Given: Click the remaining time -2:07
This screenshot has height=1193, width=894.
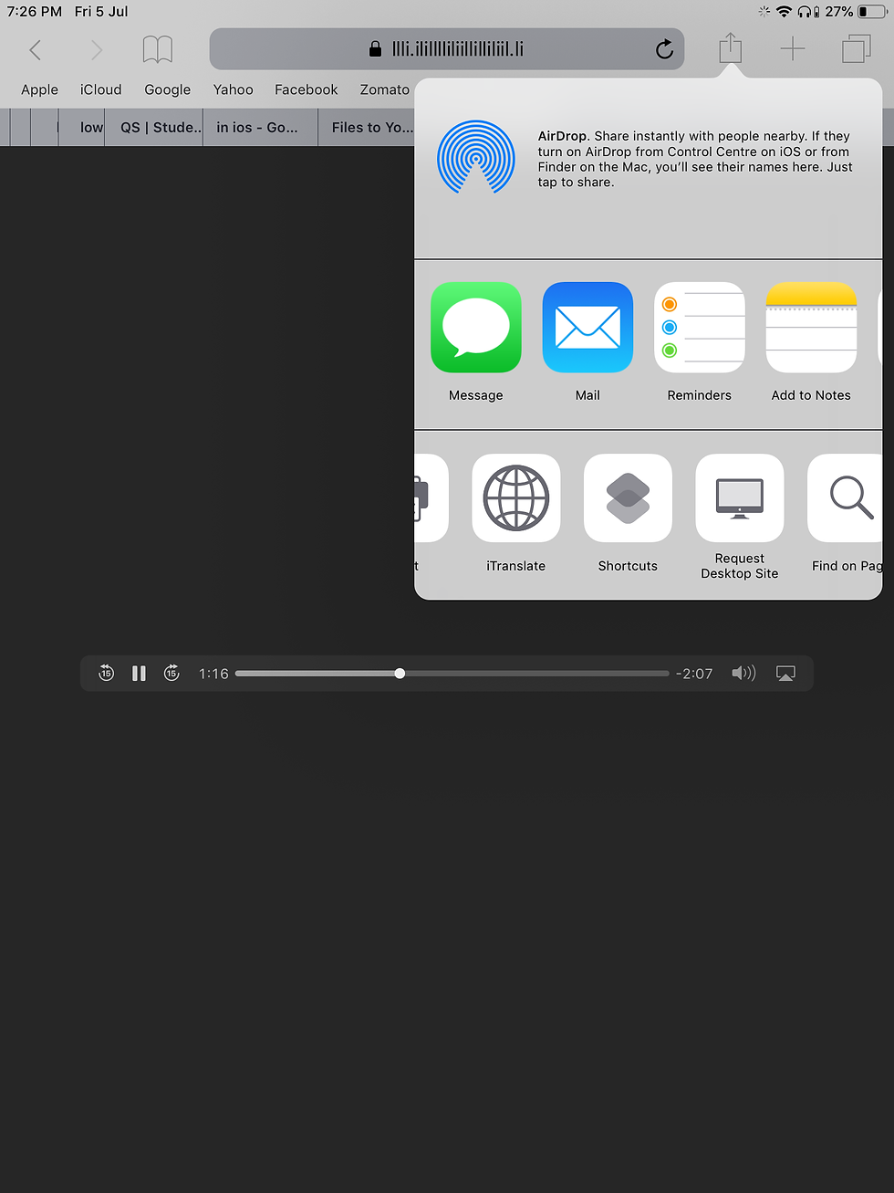Looking at the screenshot, I should pyautogui.click(x=694, y=674).
